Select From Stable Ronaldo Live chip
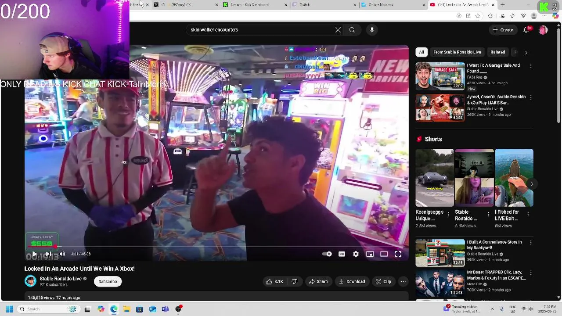 point(457,52)
